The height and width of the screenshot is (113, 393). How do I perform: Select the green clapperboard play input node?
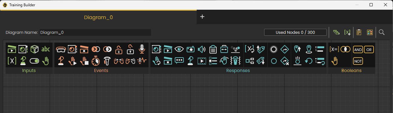[x=12, y=49]
